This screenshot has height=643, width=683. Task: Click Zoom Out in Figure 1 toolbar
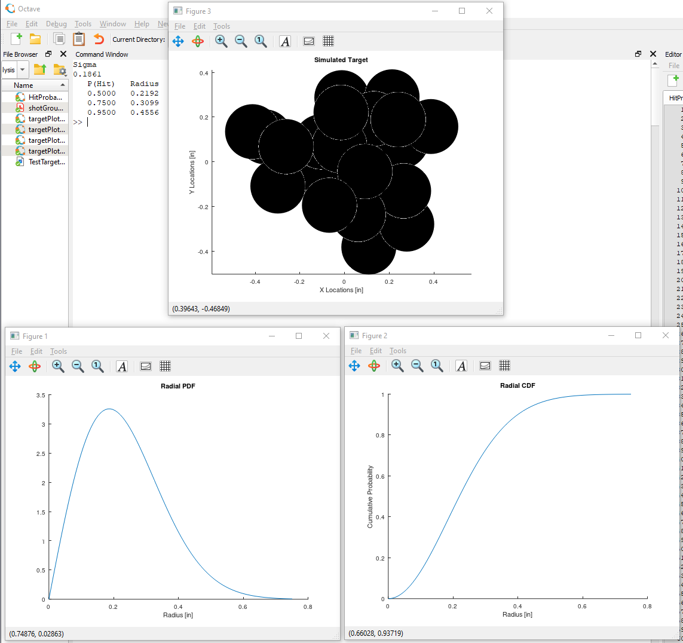(x=78, y=366)
